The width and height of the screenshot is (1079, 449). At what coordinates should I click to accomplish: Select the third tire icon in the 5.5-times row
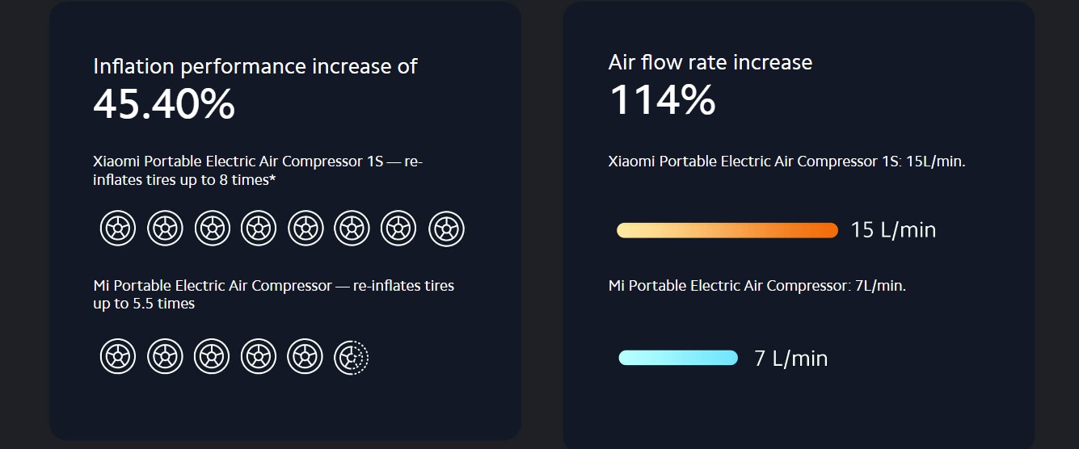(x=212, y=356)
